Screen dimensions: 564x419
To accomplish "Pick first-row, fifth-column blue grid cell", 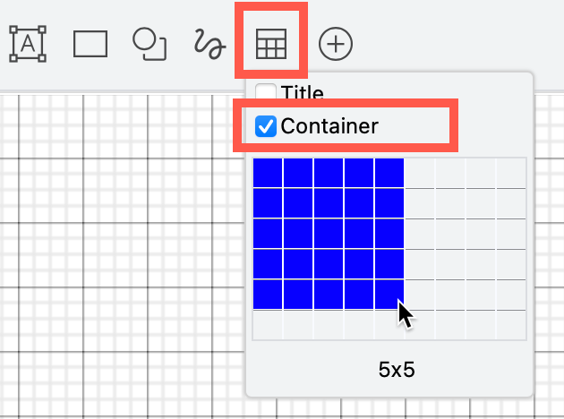I will 389,173.
